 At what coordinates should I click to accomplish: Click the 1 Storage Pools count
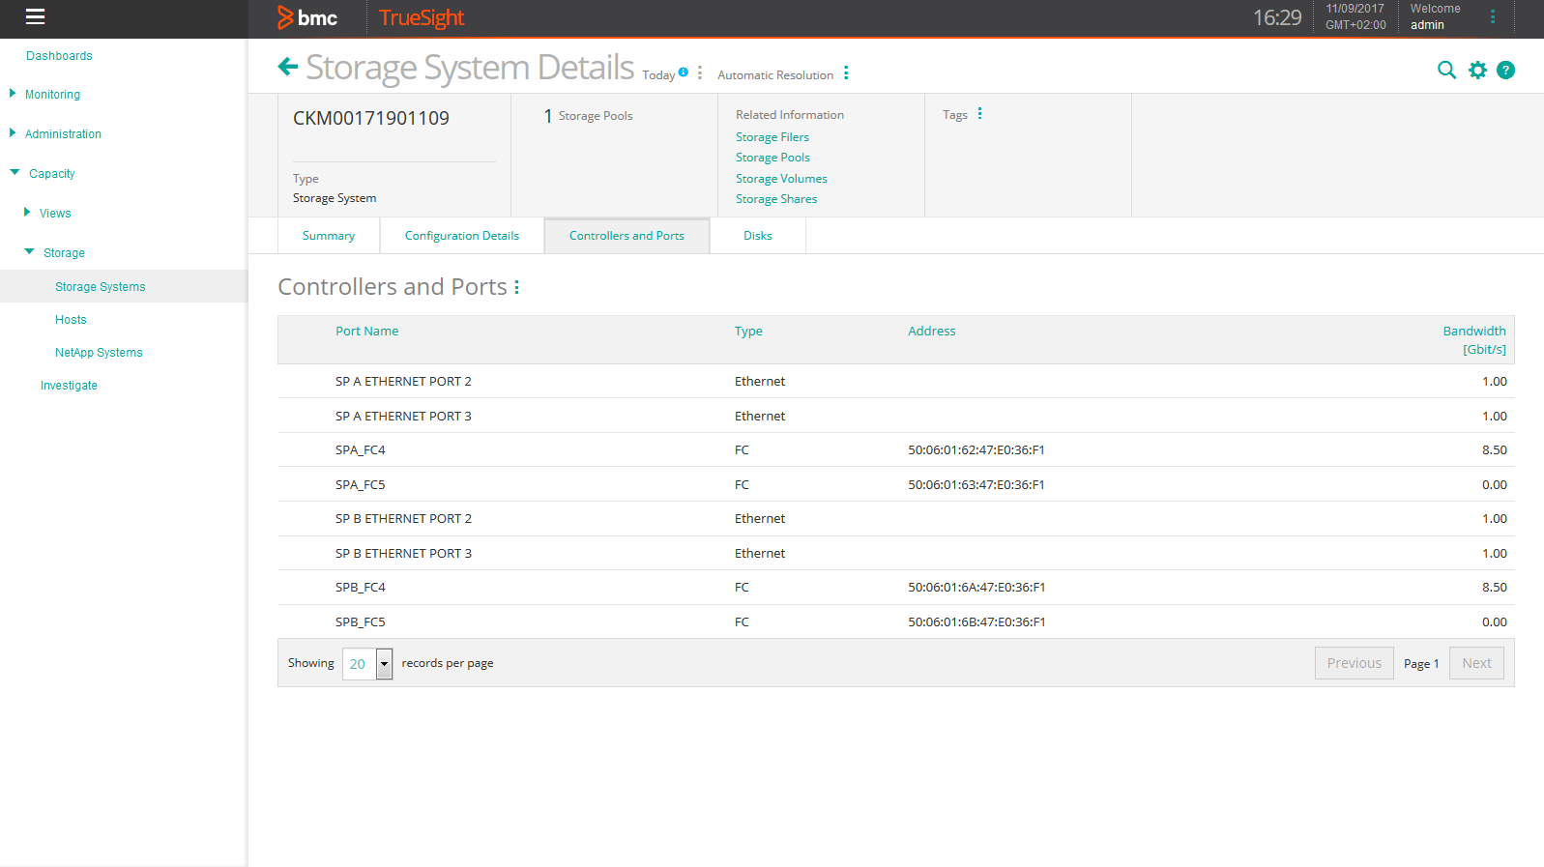click(x=588, y=116)
